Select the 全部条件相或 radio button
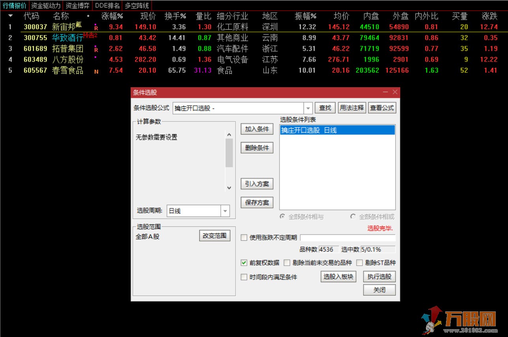 (353, 217)
